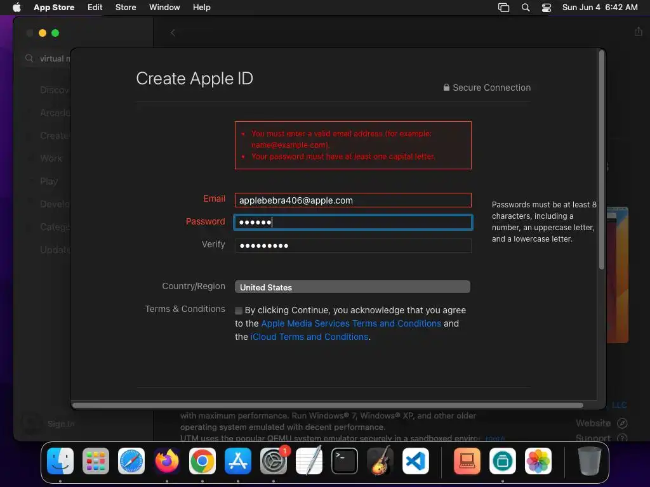This screenshot has height=487, width=650.
Task: Open the Edit menu
Action: pos(95,7)
